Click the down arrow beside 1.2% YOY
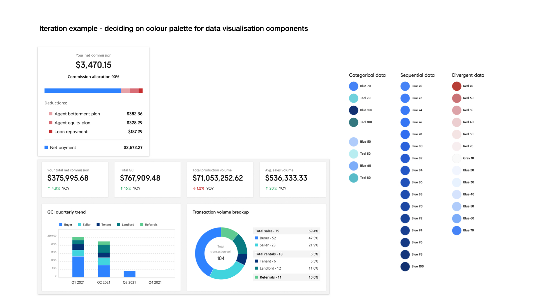This screenshot has width=537, height=302. (x=194, y=188)
